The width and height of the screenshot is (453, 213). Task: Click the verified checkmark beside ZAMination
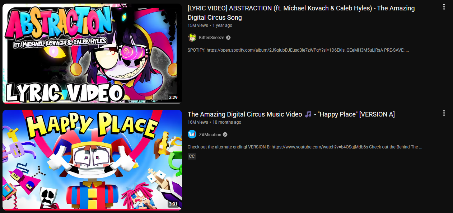coord(225,134)
